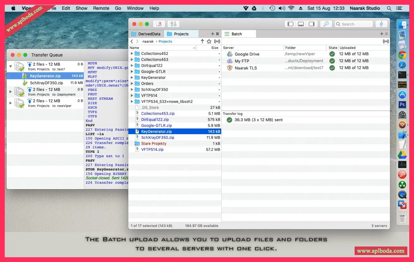This screenshot has width=414, height=262.
Task: Toggle the right sidebar panel view
Action: tap(312, 24)
